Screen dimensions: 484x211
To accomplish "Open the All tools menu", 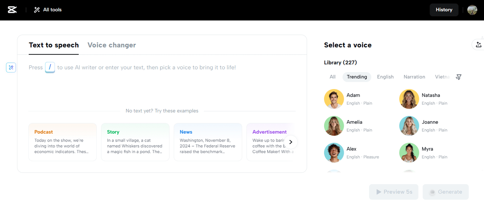I will (x=48, y=10).
